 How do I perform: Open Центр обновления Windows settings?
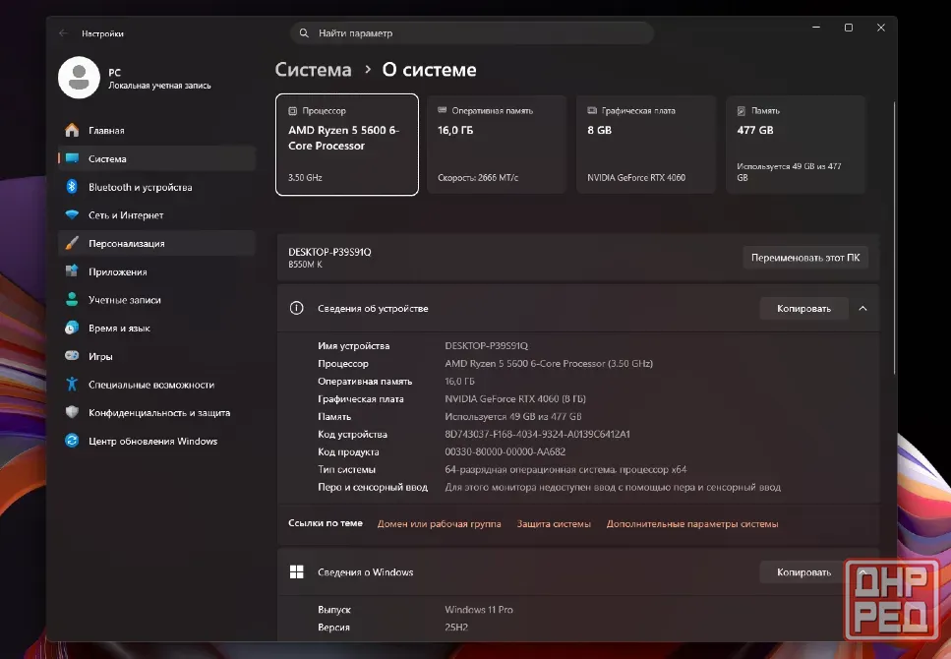pyautogui.click(x=156, y=442)
